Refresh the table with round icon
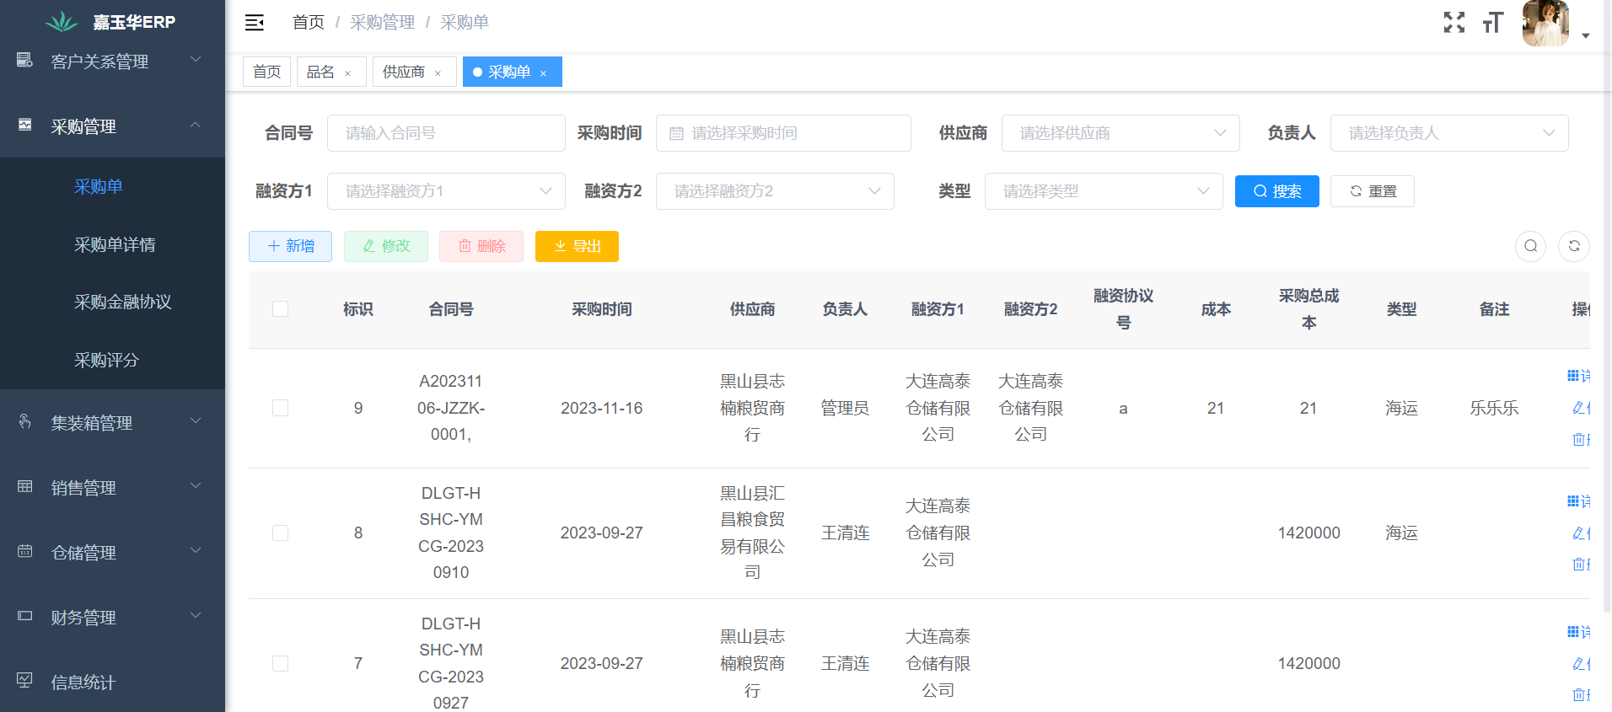The image size is (1612, 712). click(x=1573, y=246)
